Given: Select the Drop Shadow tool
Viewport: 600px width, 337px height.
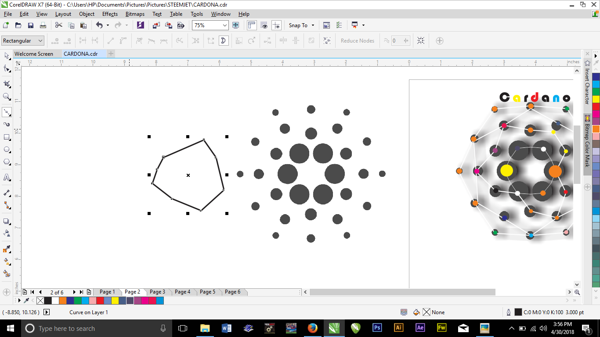Looking at the screenshot, I should point(7,221).
